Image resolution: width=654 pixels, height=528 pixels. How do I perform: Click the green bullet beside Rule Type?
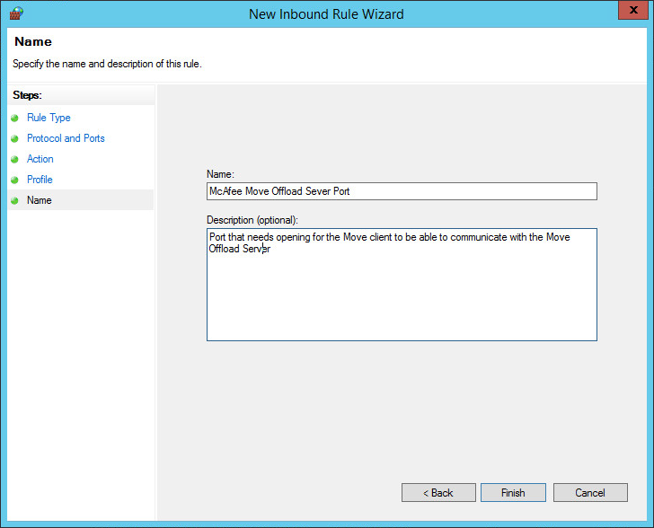point(14,118)
